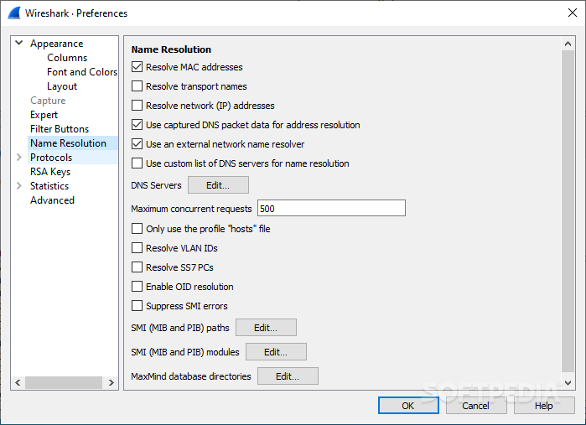Viewport: 586px width, 425px height.
Task: Click the tree pane scroll right arrow
Action: [111, 382]
